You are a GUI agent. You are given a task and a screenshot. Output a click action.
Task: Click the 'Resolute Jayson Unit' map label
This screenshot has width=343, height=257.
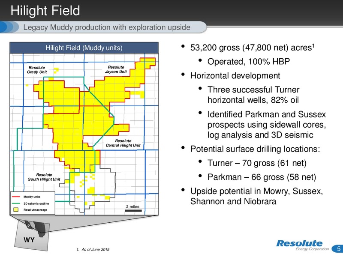pyautogui.click(x=116, y=69)
